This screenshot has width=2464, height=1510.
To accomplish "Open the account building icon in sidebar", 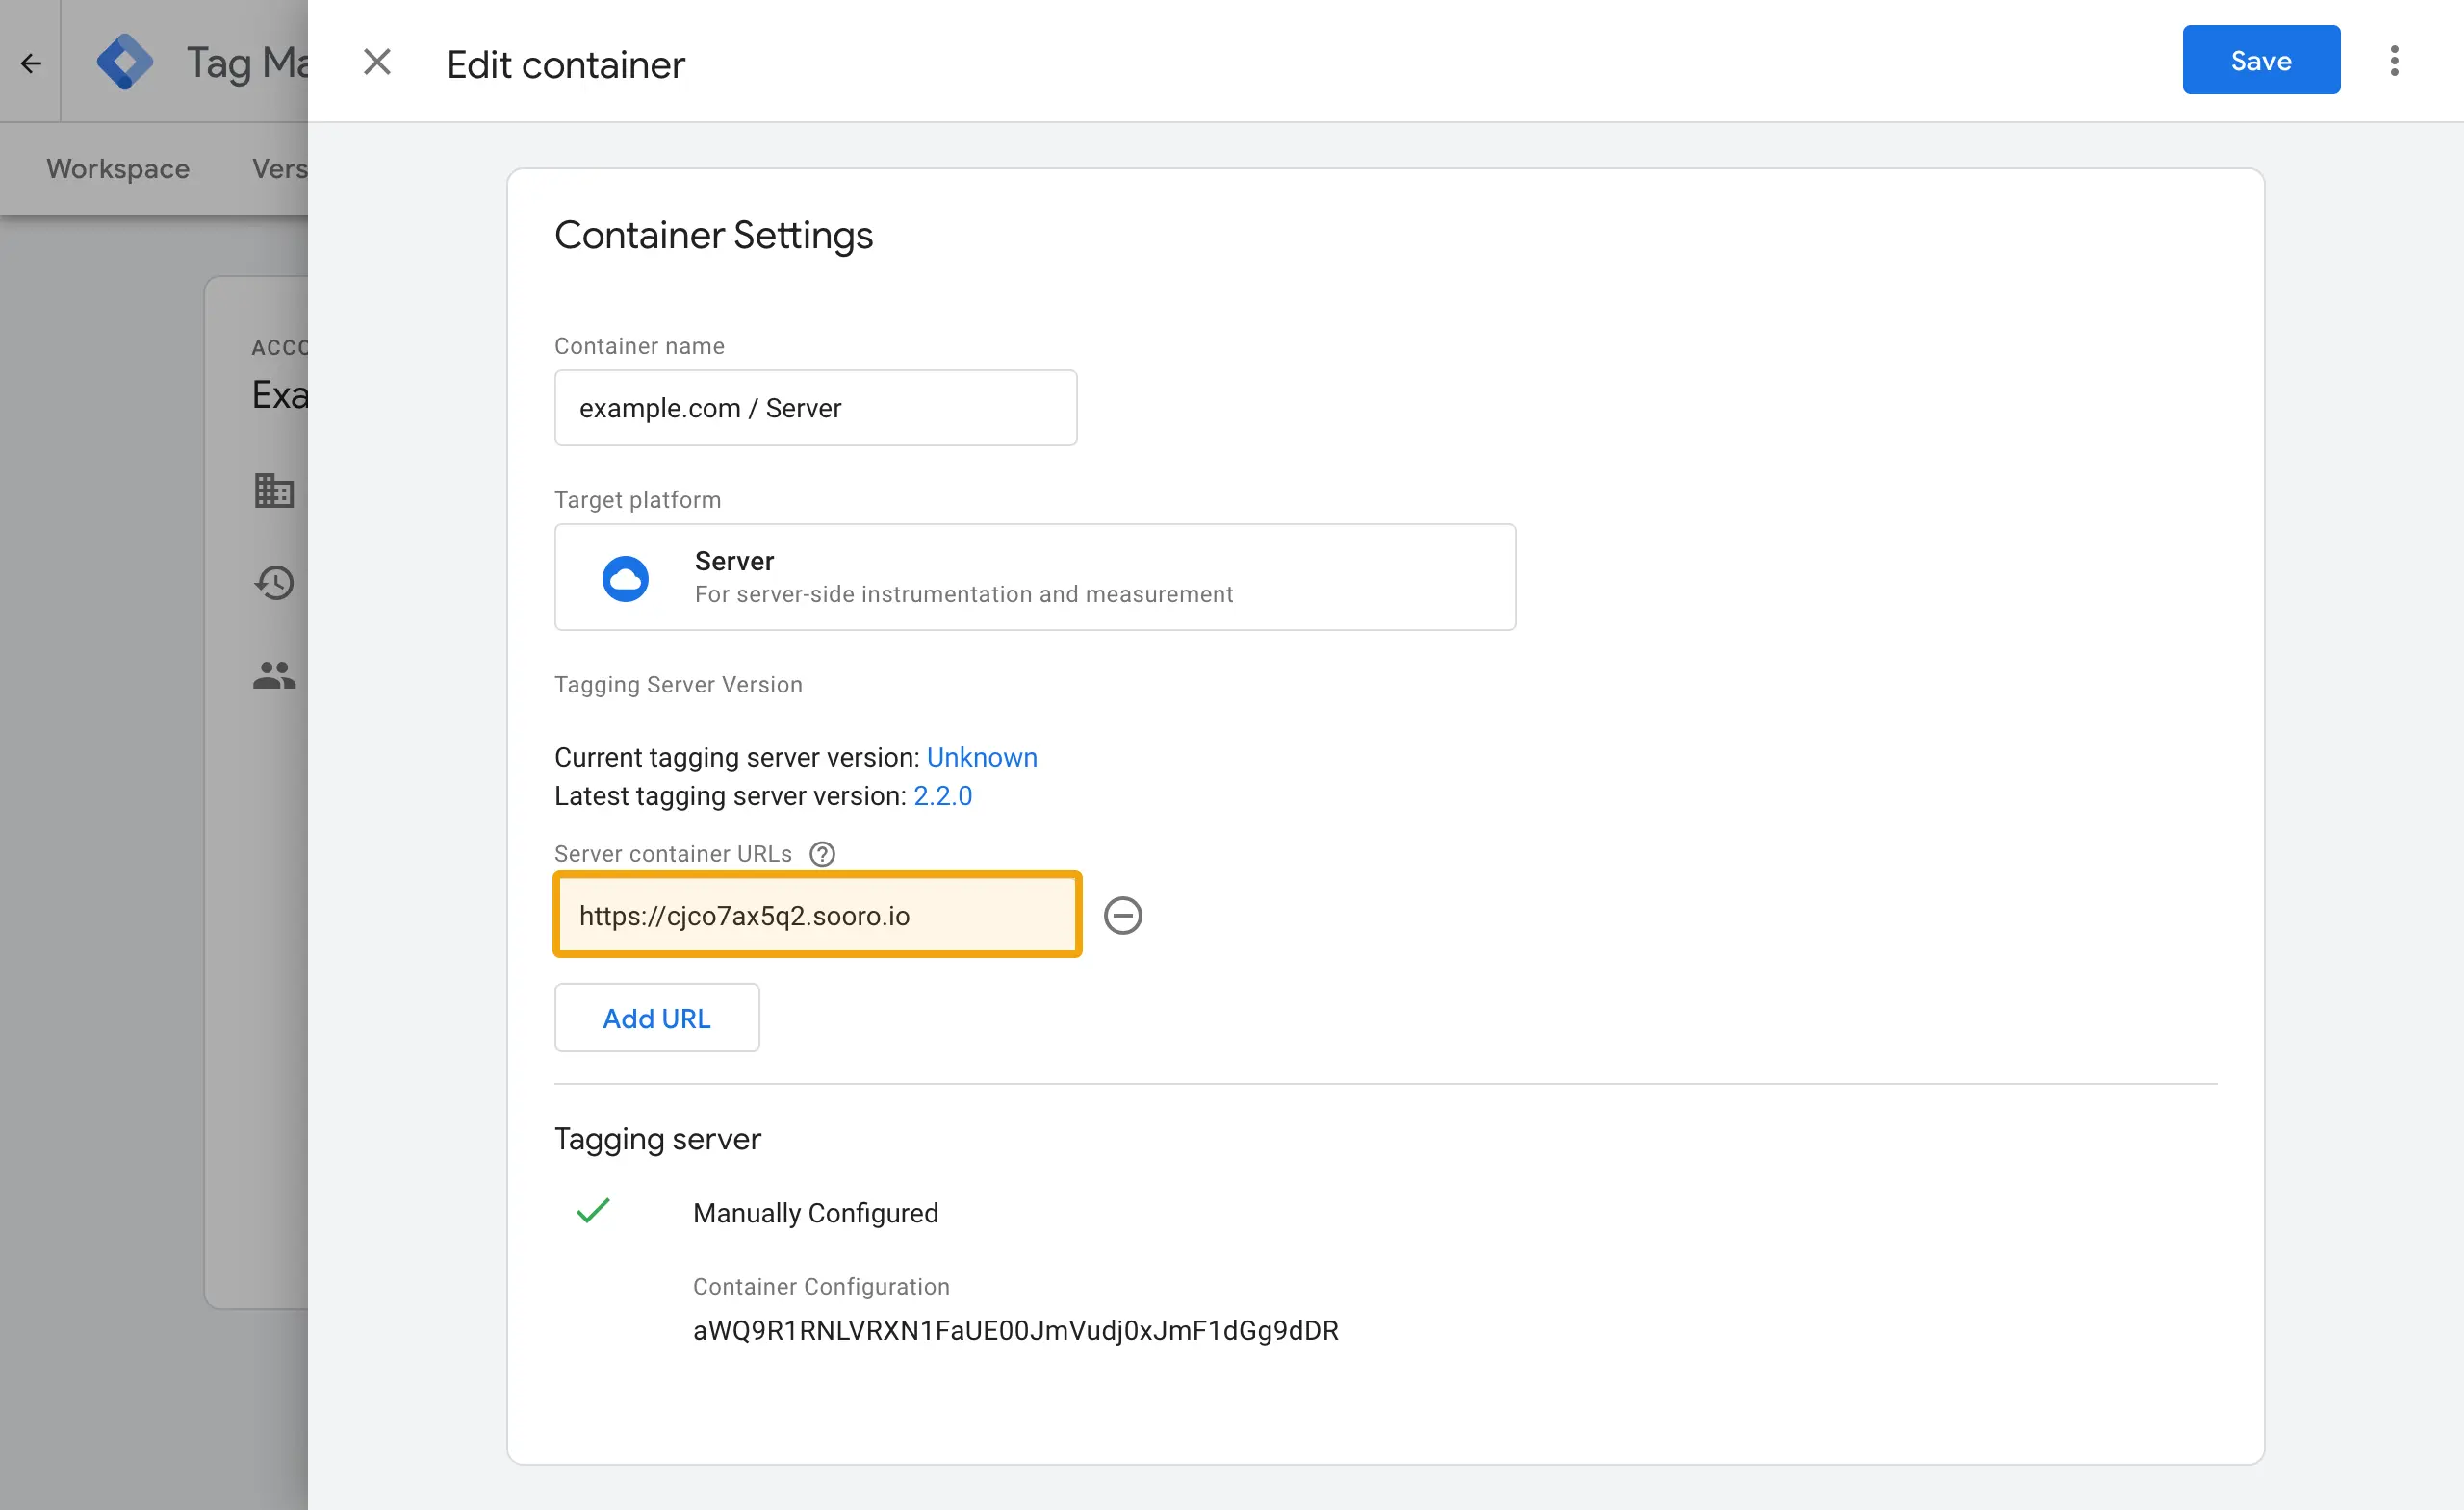I will [274, 491].
